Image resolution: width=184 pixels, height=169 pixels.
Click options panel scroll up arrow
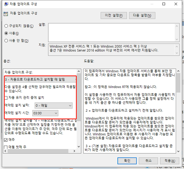(79, 71)
